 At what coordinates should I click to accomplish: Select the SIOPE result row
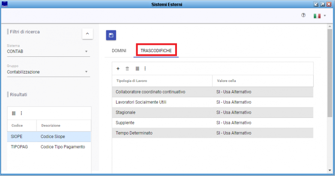(49, 136)
